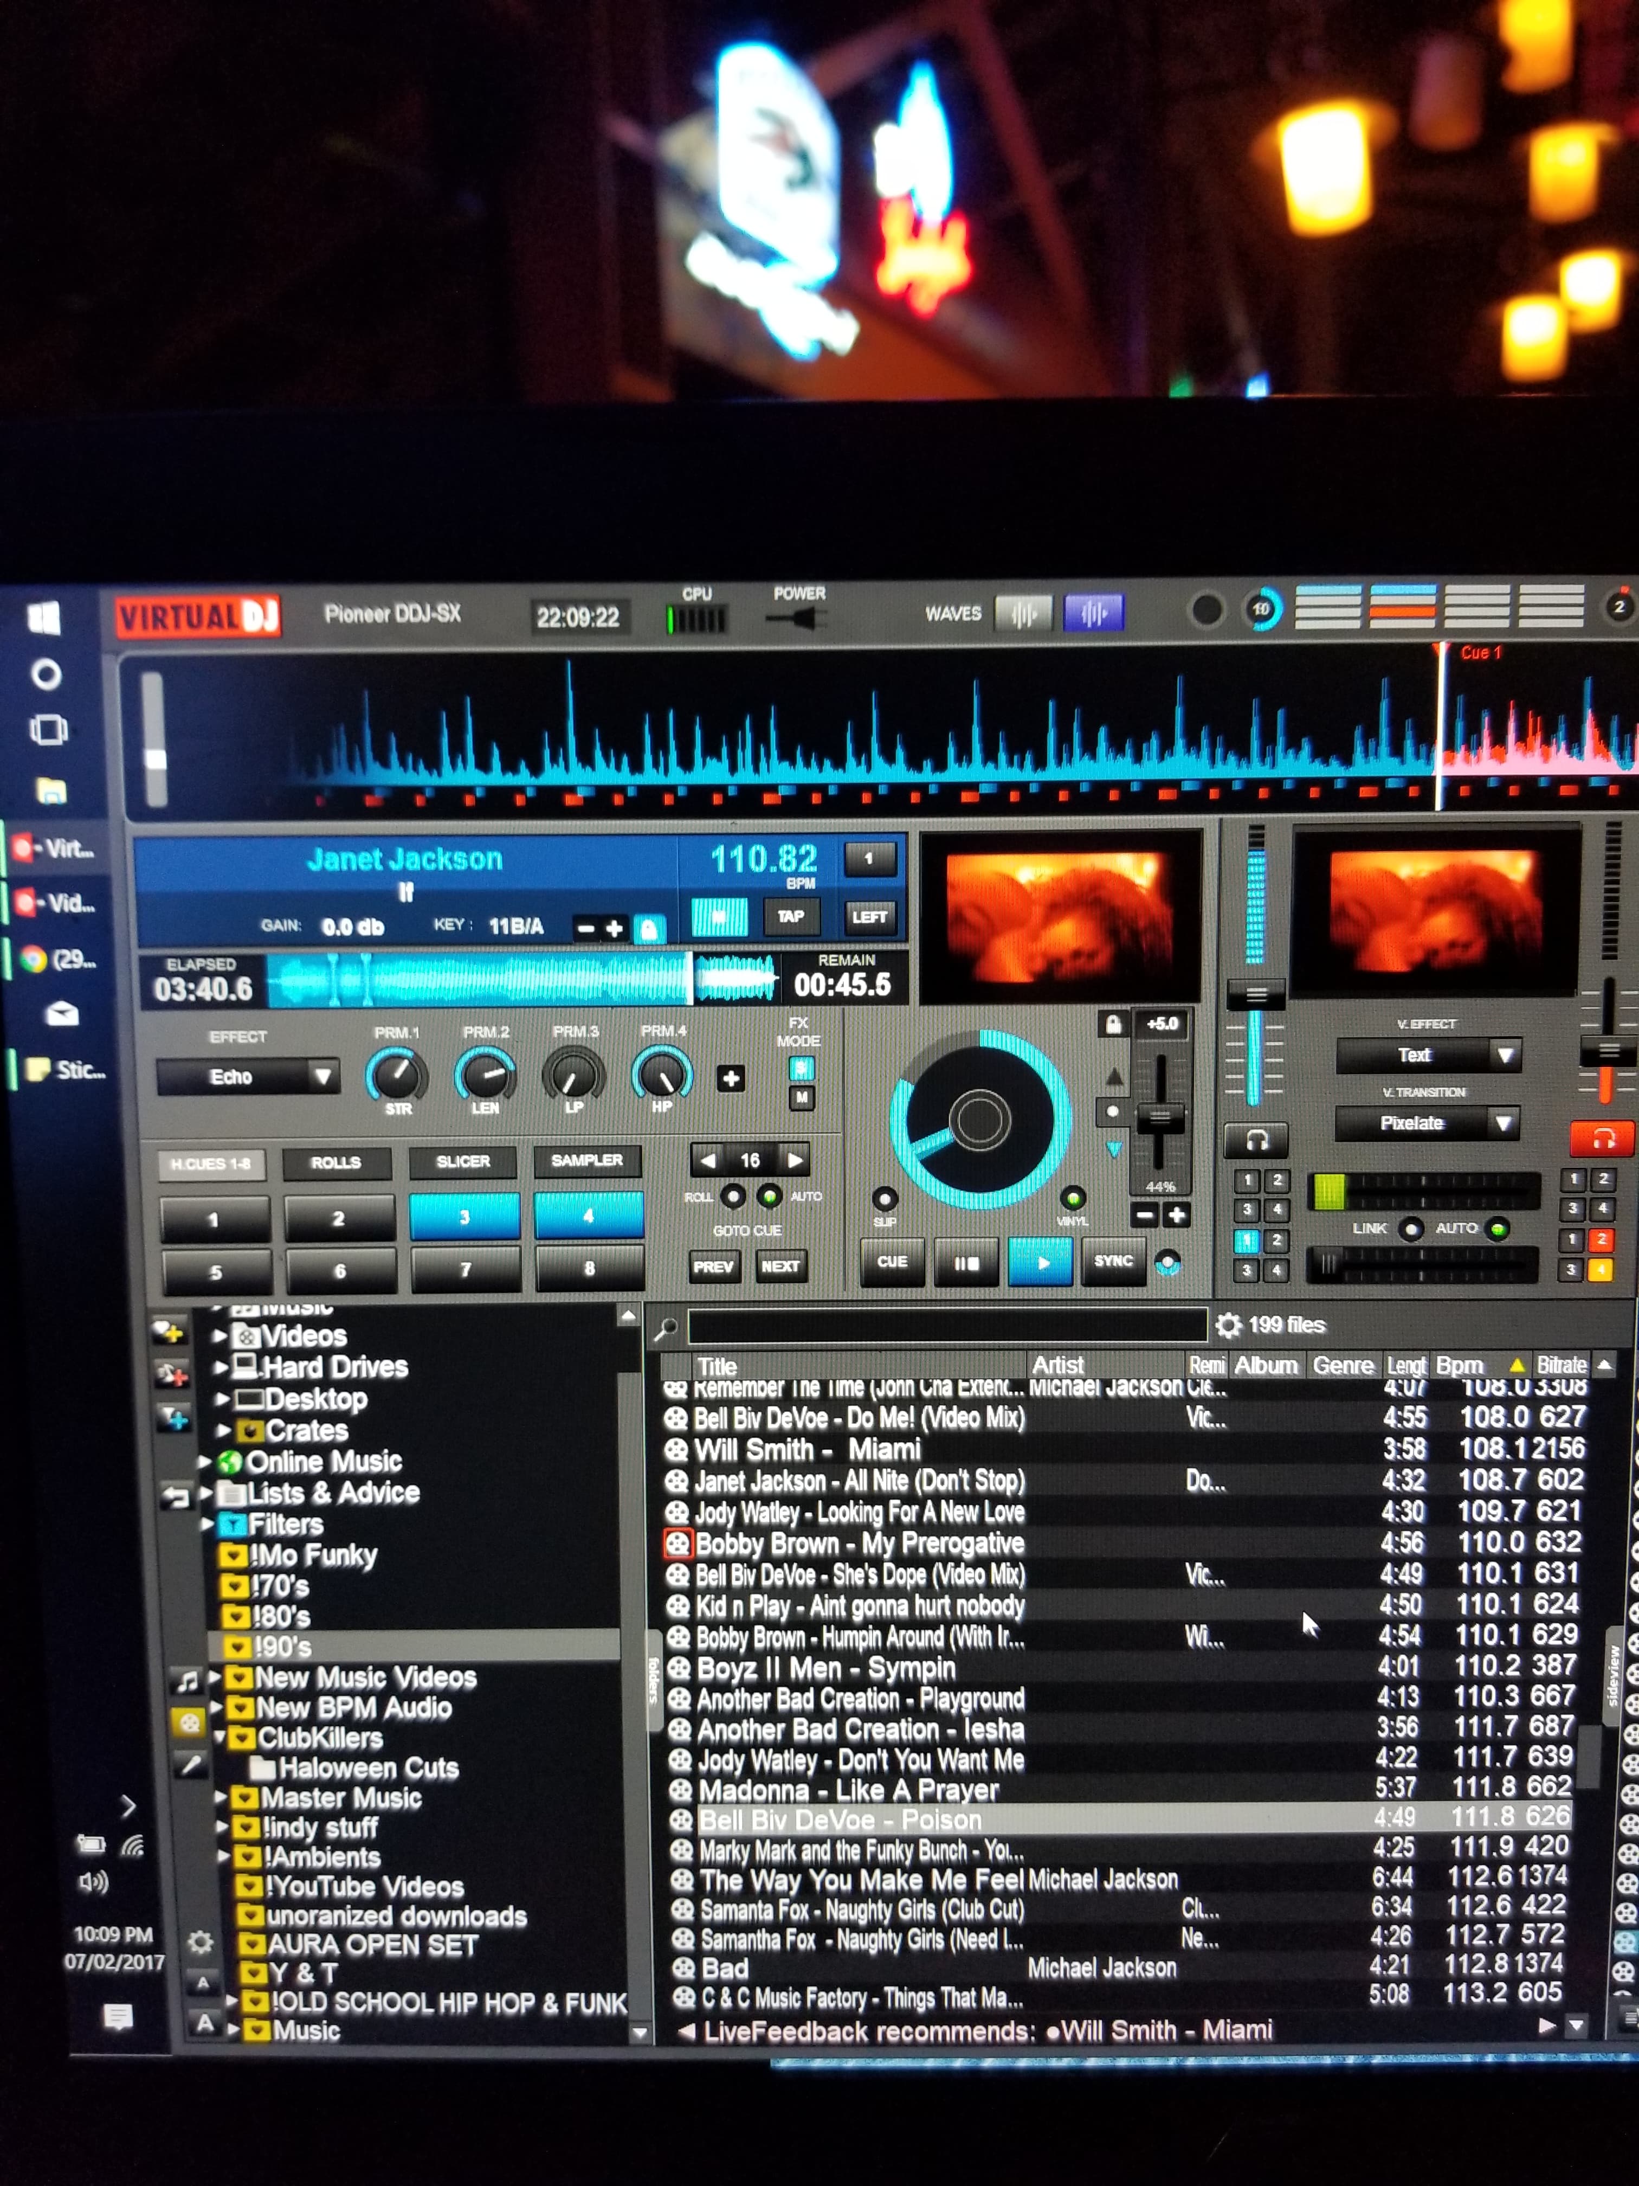Toggle SLIP mode on the deck
Screen dimensions: 1639x2186
[884, 1200]
